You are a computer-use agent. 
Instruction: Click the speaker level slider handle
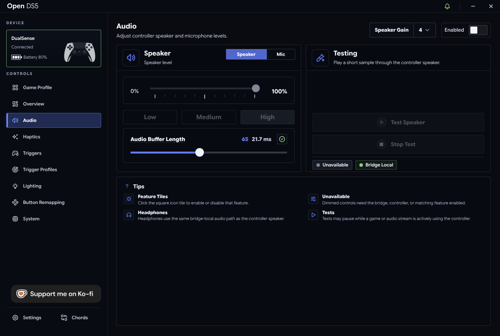[x=256, y=88]
